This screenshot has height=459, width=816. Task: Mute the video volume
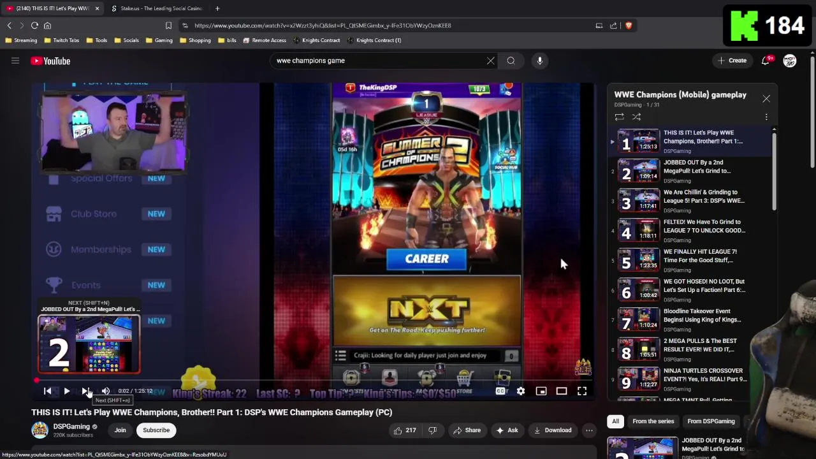(x=106, y=391)
